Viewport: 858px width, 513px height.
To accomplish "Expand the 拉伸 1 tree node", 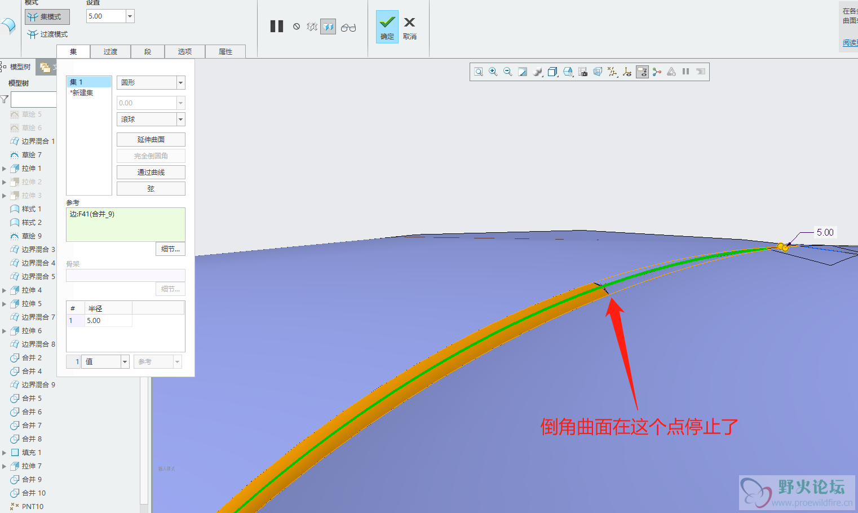I will coord(5,169).
